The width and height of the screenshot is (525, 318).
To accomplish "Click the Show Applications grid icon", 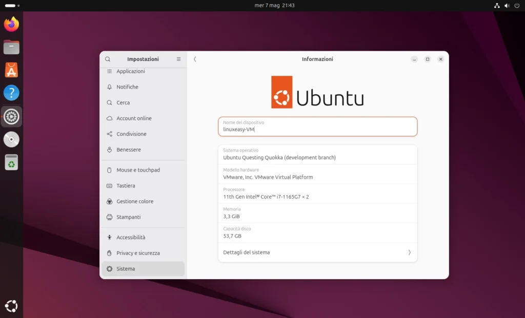I will tap(11, 306).
